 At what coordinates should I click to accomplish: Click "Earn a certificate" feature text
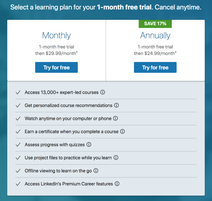pos(71,131)
